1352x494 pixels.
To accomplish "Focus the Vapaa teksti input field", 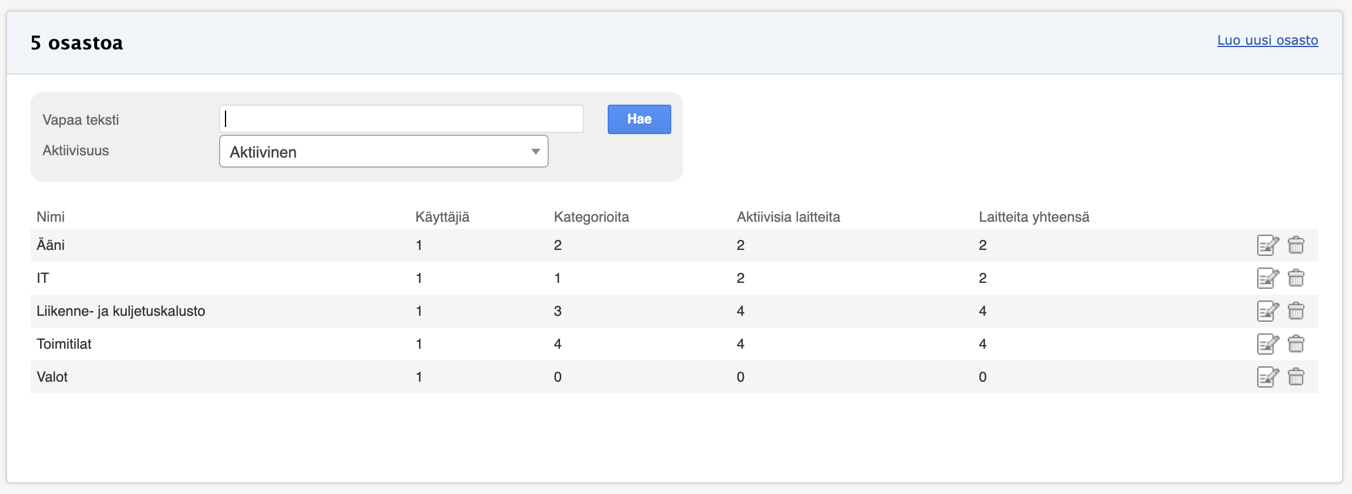I will [x=401, y=119].
